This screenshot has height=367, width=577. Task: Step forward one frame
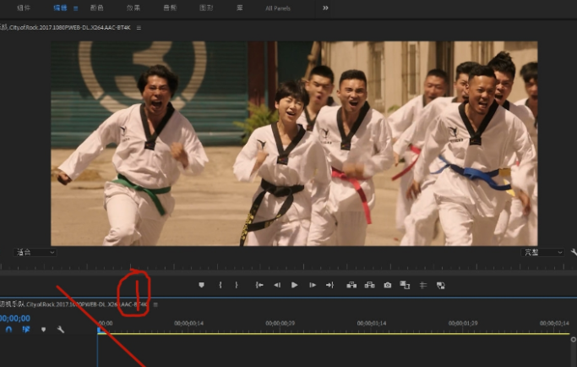click(313, 285)
